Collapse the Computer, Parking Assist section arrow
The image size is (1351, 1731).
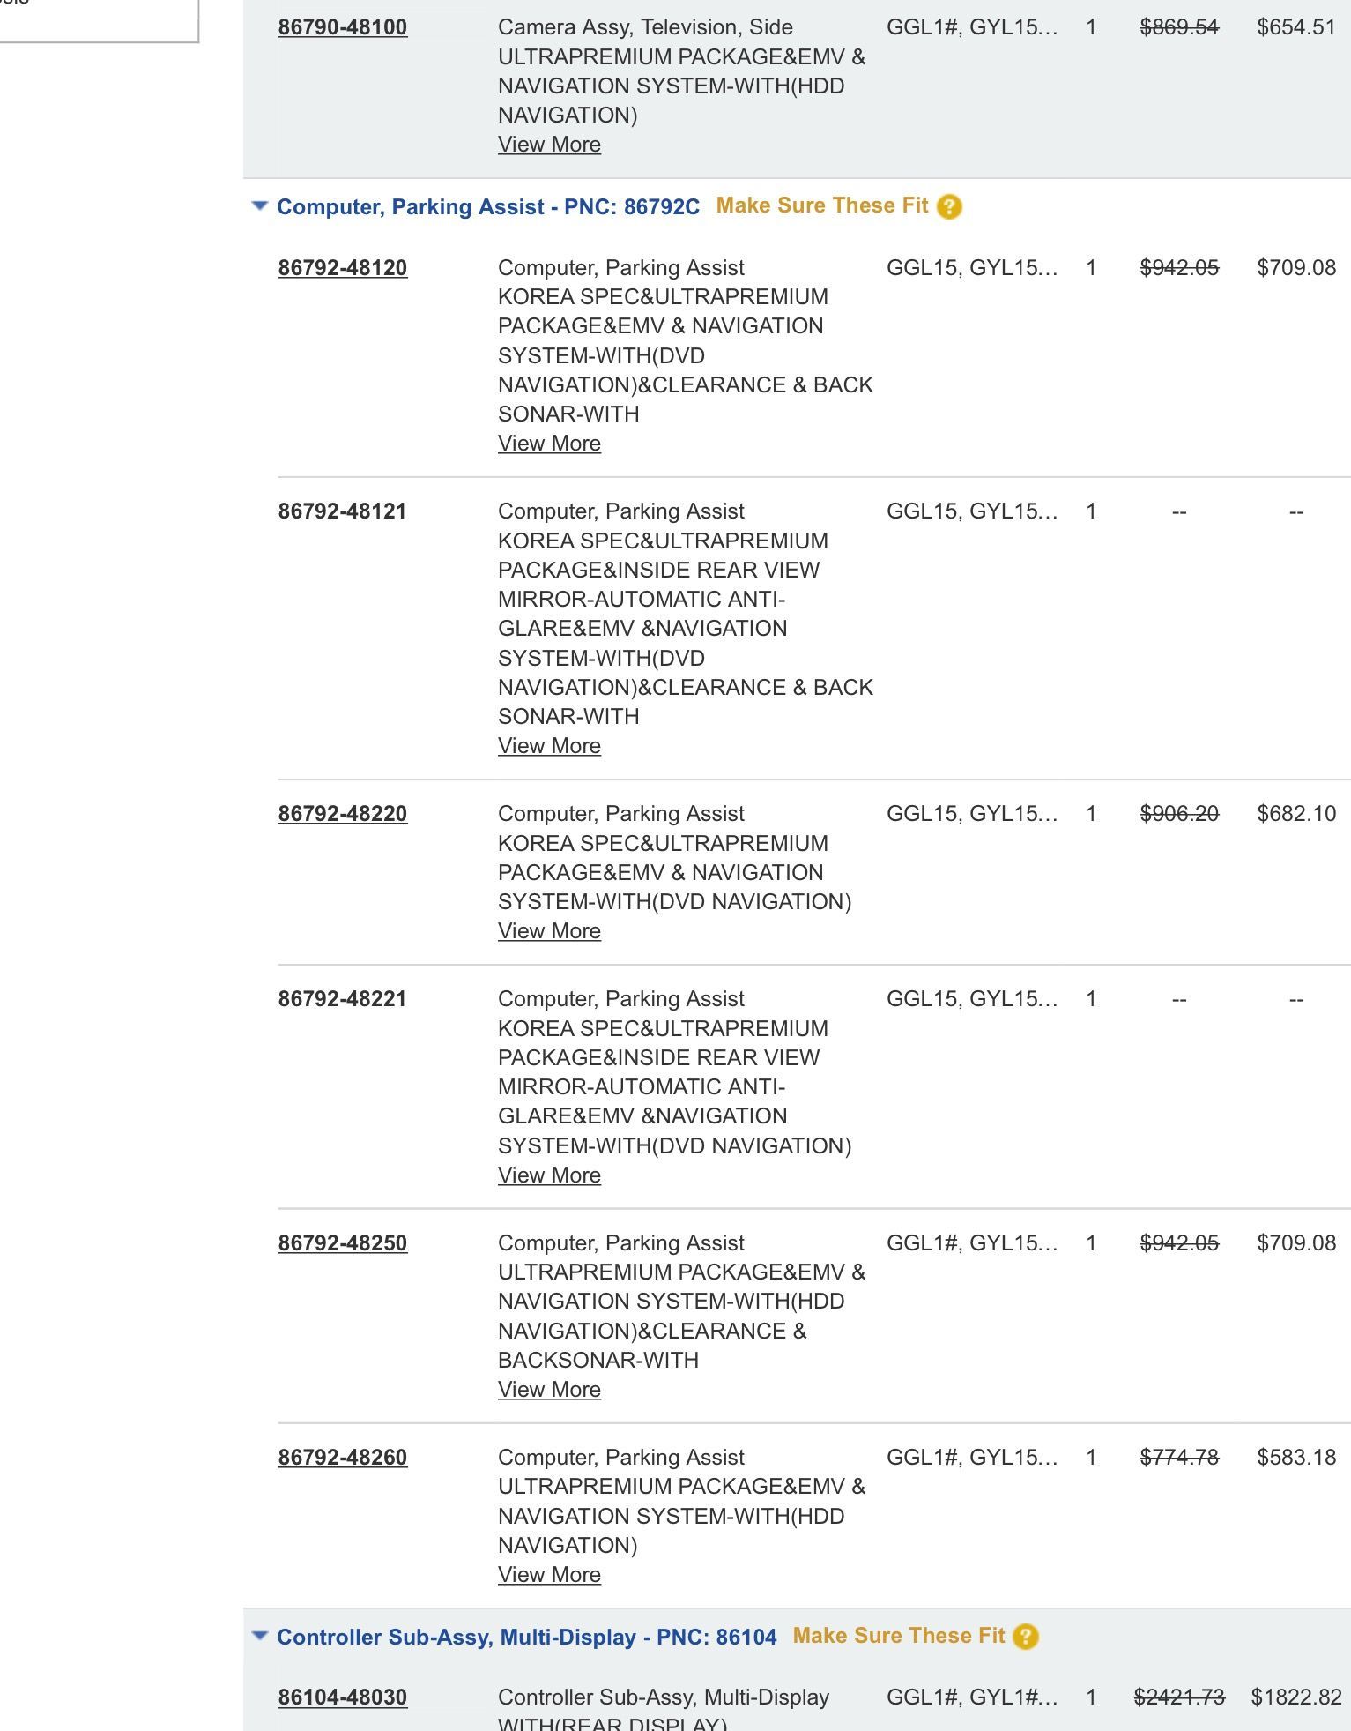(259, 206)
